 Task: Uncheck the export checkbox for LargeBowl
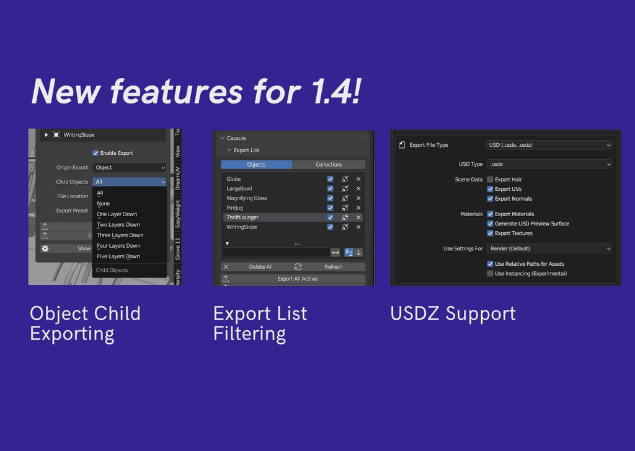point(331,188)
